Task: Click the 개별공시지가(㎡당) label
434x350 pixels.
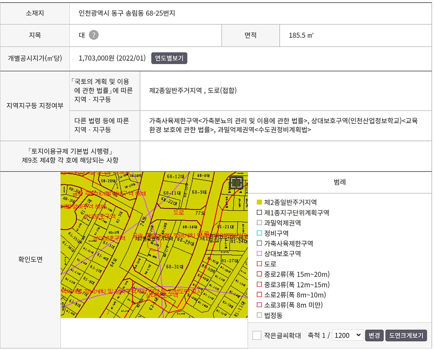Action: (x=35, y=58)
